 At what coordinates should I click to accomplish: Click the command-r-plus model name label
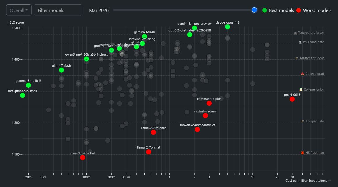click(x=209, y=99)
